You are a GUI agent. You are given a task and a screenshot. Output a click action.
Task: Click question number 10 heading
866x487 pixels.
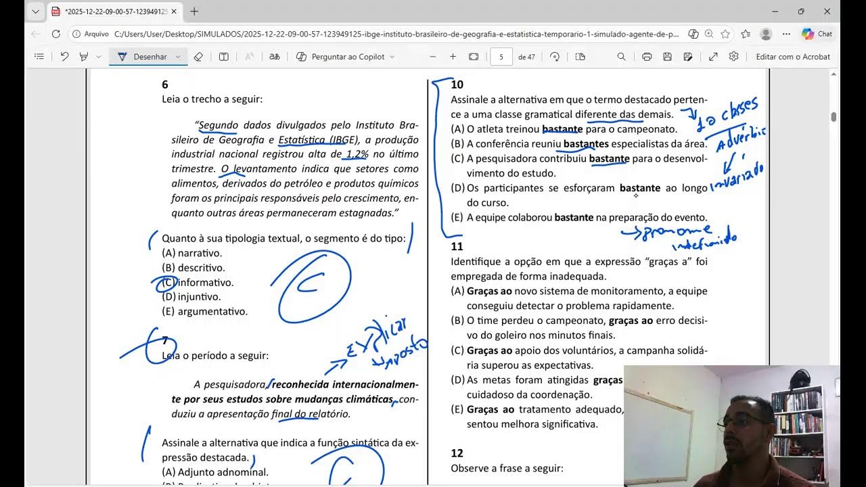click(x=457, y=85)
